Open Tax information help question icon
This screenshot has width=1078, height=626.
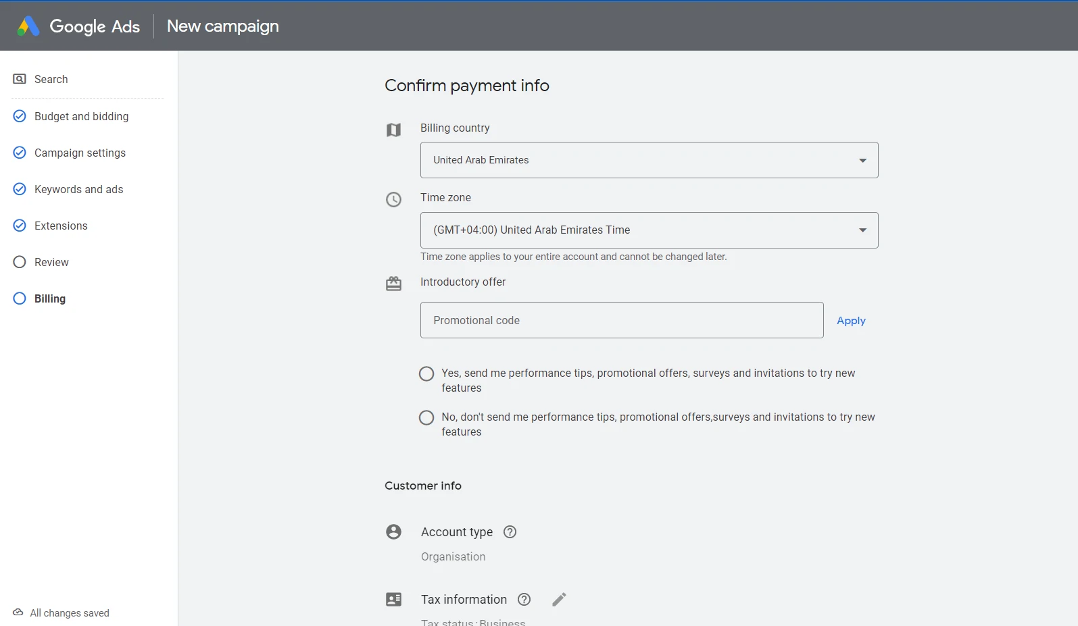[x=524, y=600]
